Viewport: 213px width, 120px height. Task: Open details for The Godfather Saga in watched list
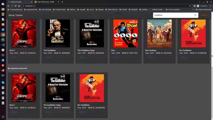[x=48, y=112]
